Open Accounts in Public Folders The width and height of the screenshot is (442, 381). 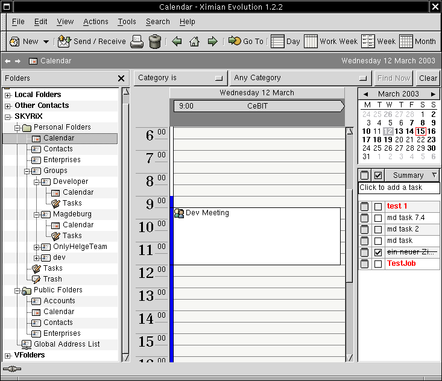pos(59,301)
